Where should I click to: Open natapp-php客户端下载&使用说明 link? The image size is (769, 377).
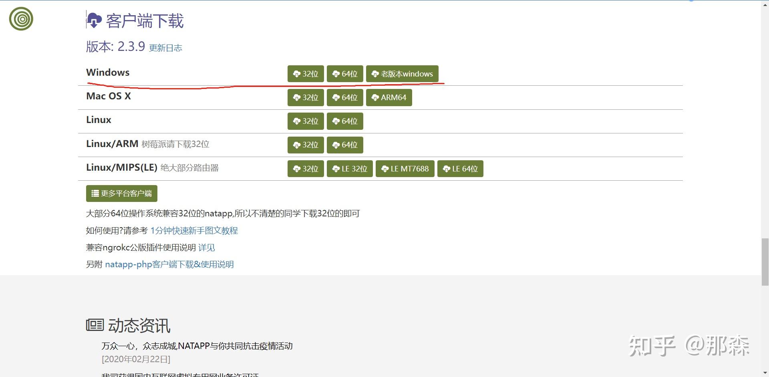pos(169,264)
